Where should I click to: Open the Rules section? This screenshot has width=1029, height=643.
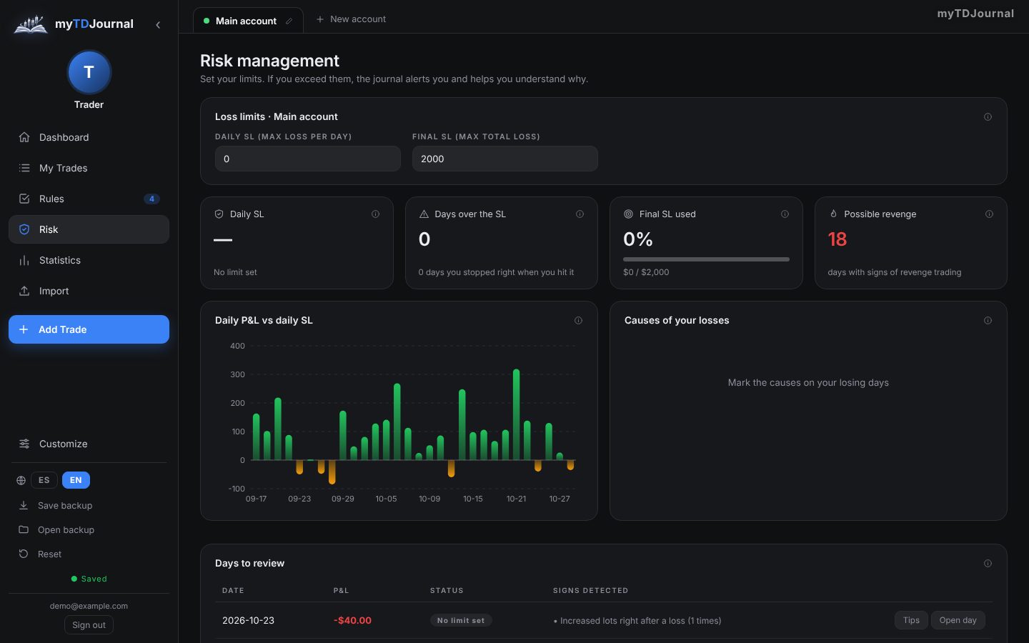pos(89,199)
